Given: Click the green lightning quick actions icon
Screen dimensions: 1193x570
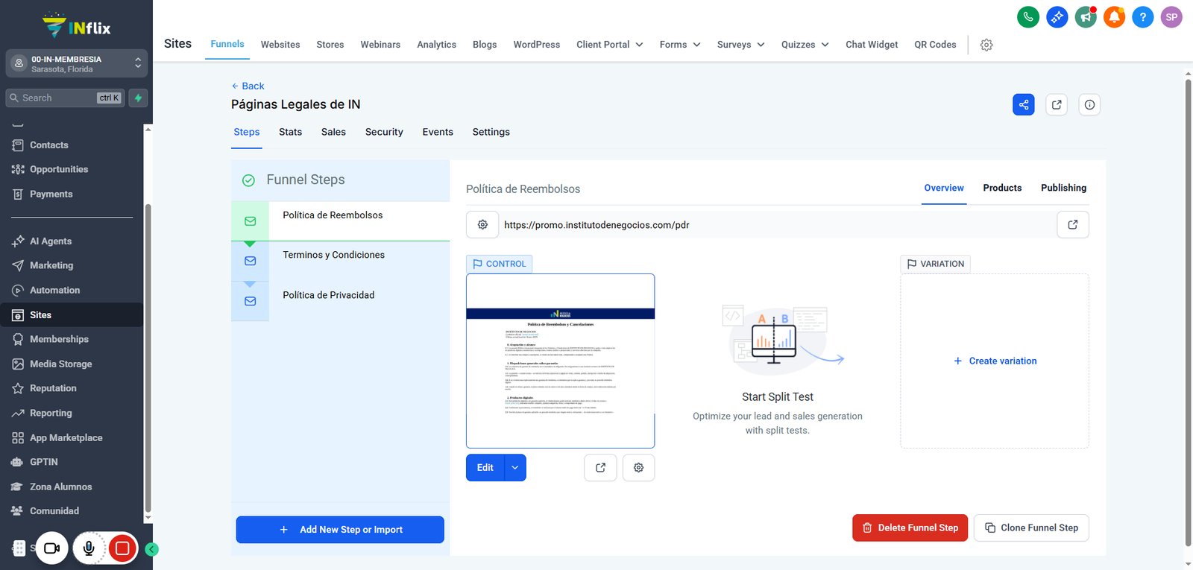Looking at the screenshot, I should 138,98.
